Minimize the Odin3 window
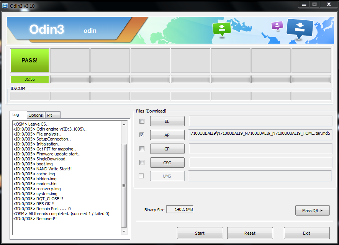This screenshot has height=245, width=339. click(304, 5)
